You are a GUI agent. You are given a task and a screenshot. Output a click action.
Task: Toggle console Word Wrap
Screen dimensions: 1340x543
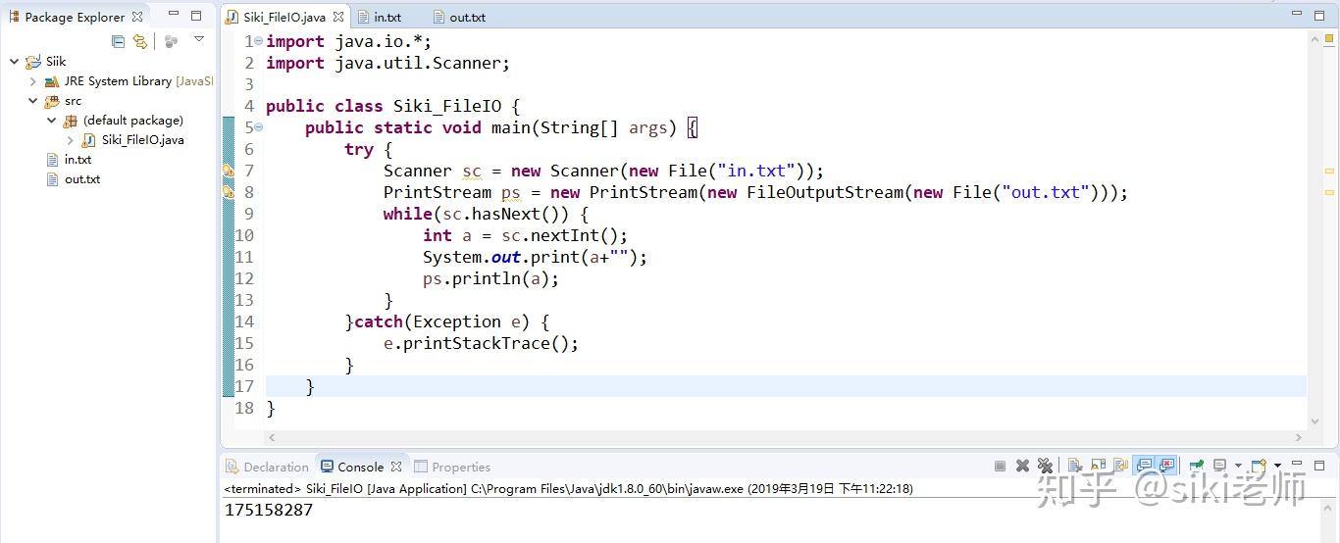point(1120,467)
